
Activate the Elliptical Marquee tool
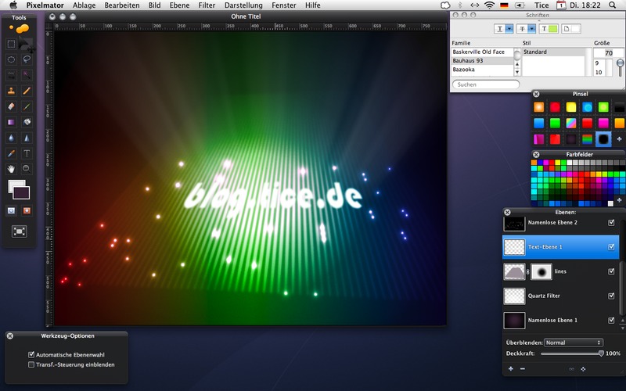(x=11, y=59)
